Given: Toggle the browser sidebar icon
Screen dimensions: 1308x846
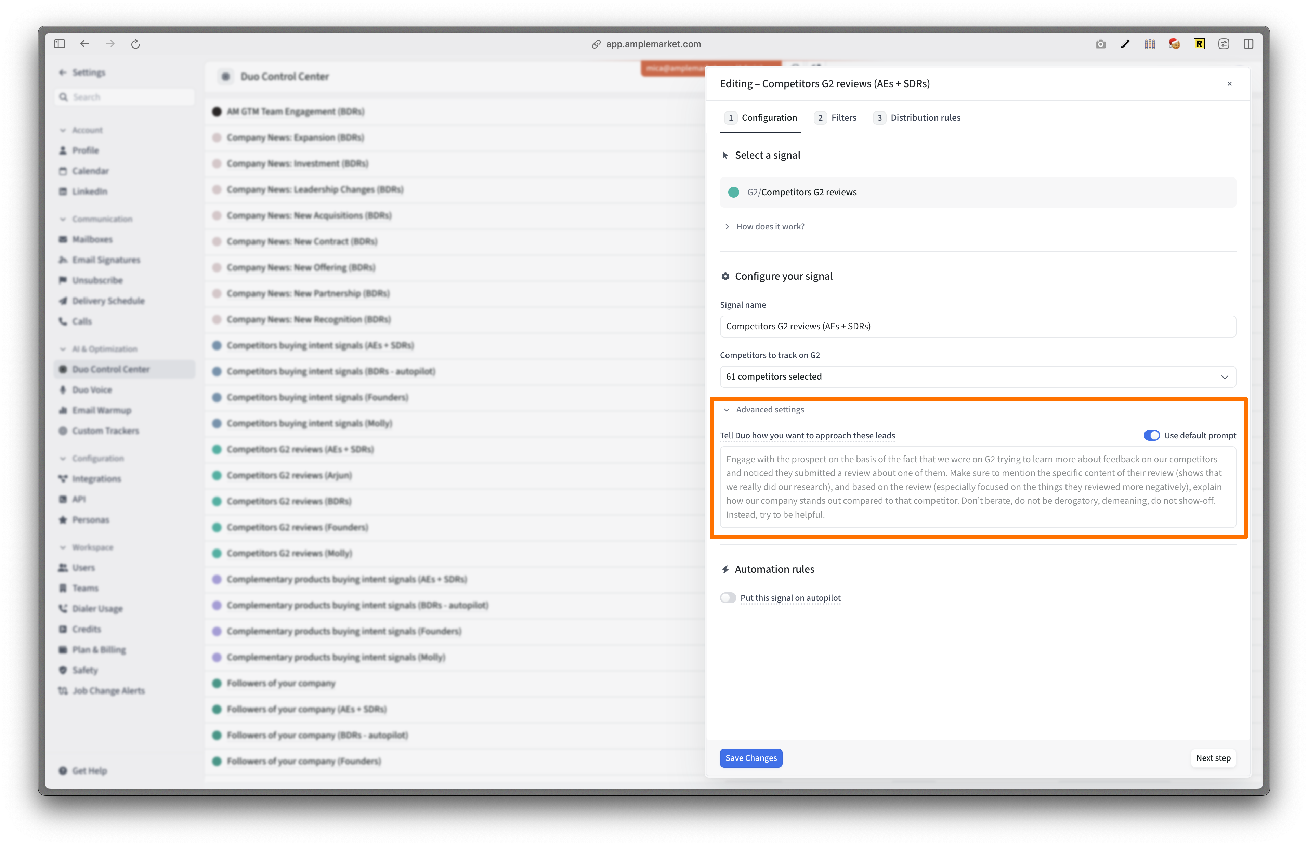Looking at the screenshot, I should click(59, 44).
